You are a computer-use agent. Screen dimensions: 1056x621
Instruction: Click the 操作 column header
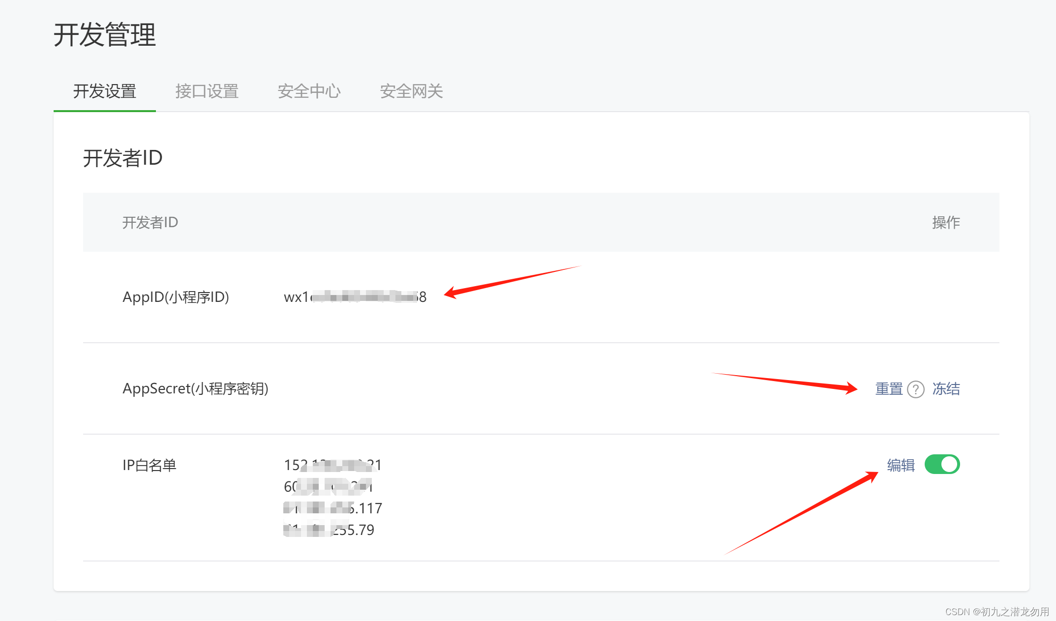click(945, 222)
